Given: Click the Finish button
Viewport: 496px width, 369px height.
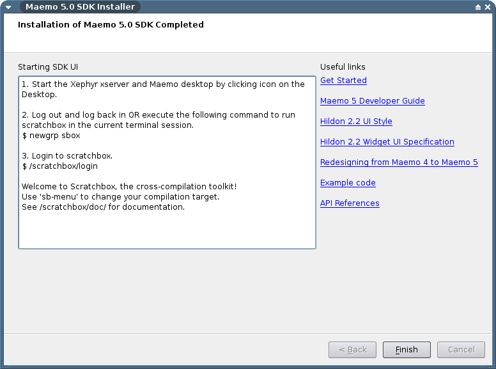Looking at the screenshot, I should 407,350.
